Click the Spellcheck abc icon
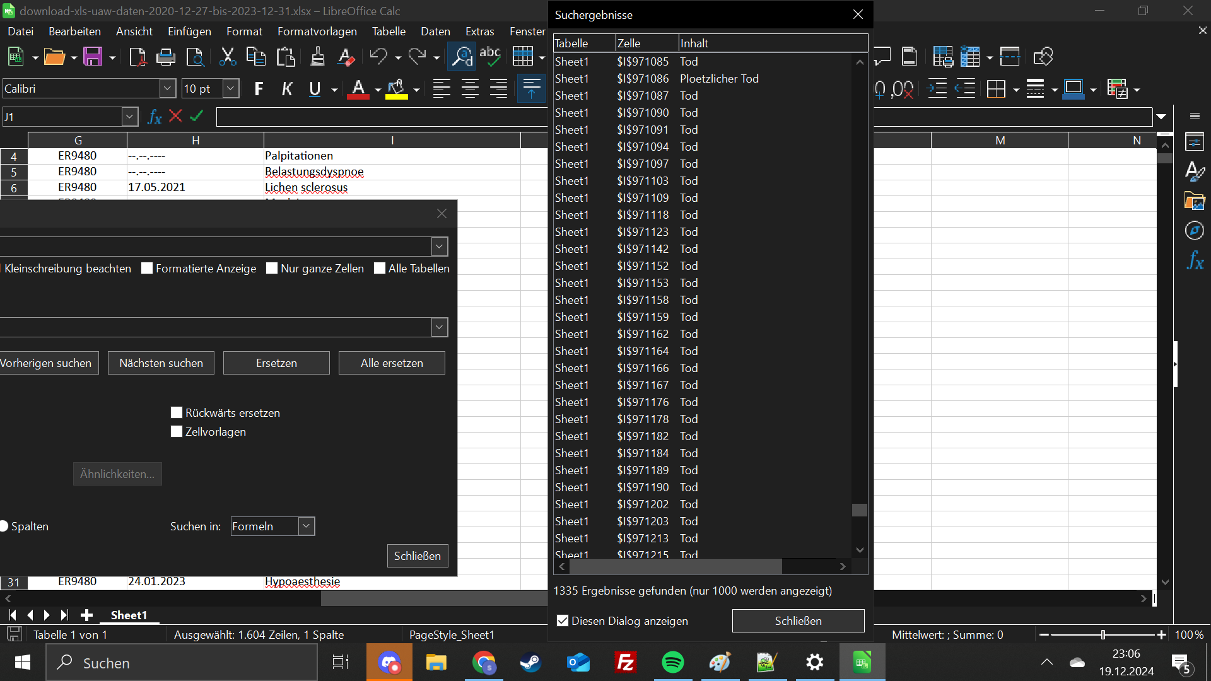 (489, 57)
